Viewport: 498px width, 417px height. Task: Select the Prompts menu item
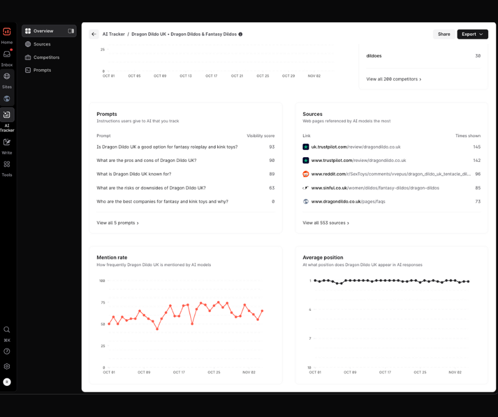point(42,70)
